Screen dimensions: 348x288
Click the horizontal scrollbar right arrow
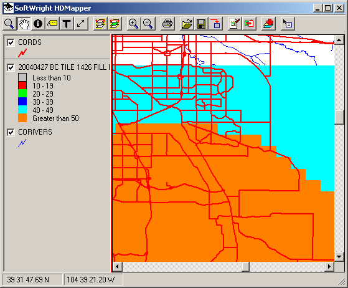(x=329, y=266)
